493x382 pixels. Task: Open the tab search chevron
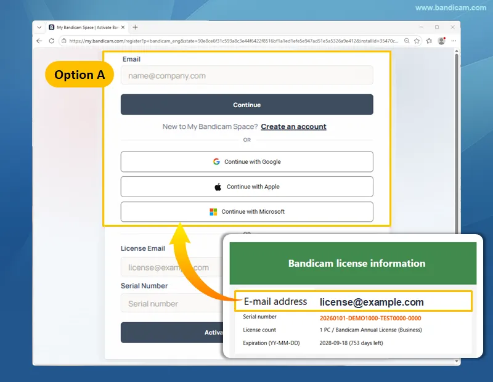coord(39,27)
